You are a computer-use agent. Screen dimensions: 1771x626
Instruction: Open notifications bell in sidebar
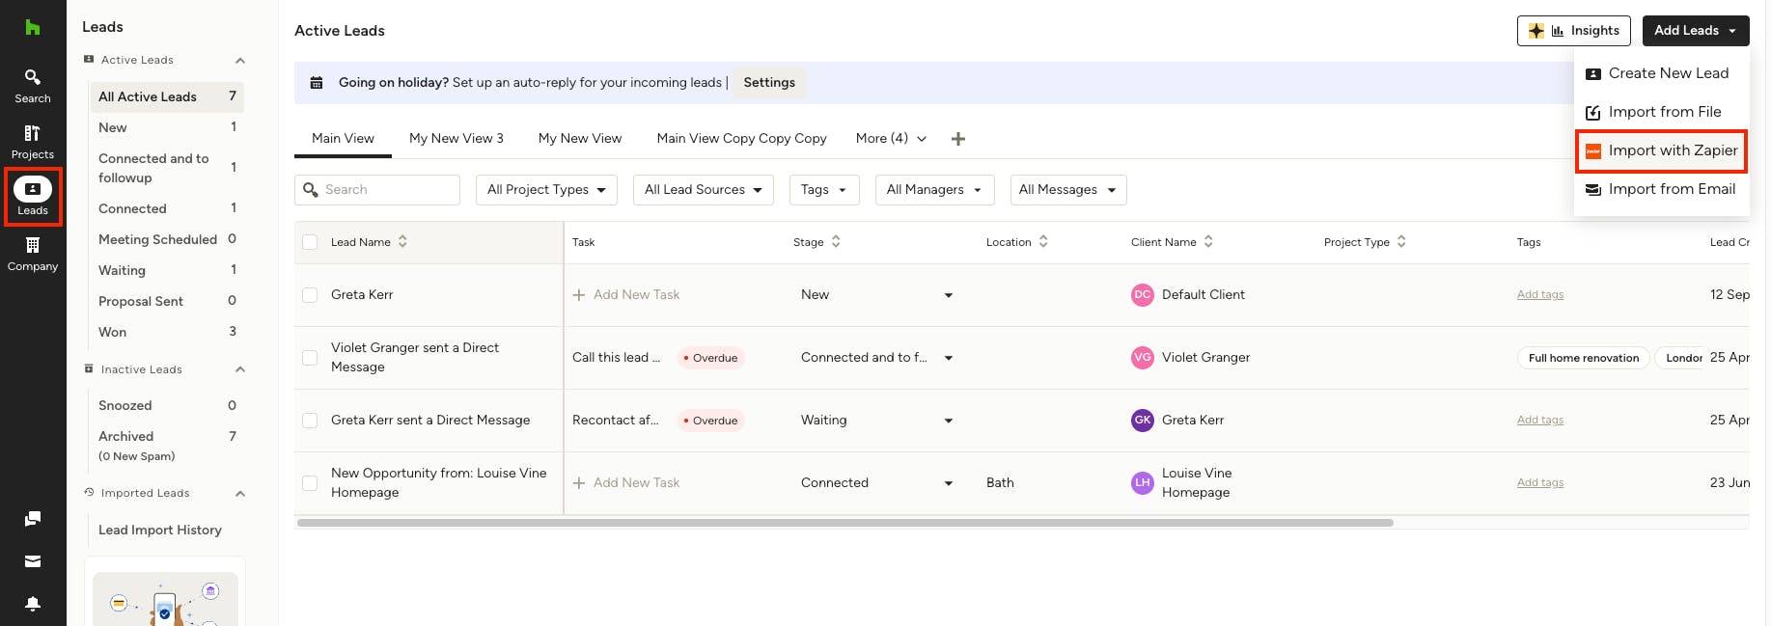tap(32, 604)
